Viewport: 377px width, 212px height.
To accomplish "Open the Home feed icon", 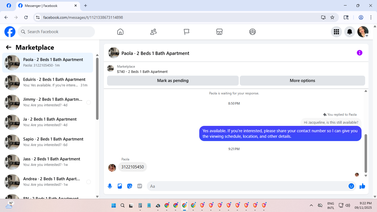I will coord(120,32).
